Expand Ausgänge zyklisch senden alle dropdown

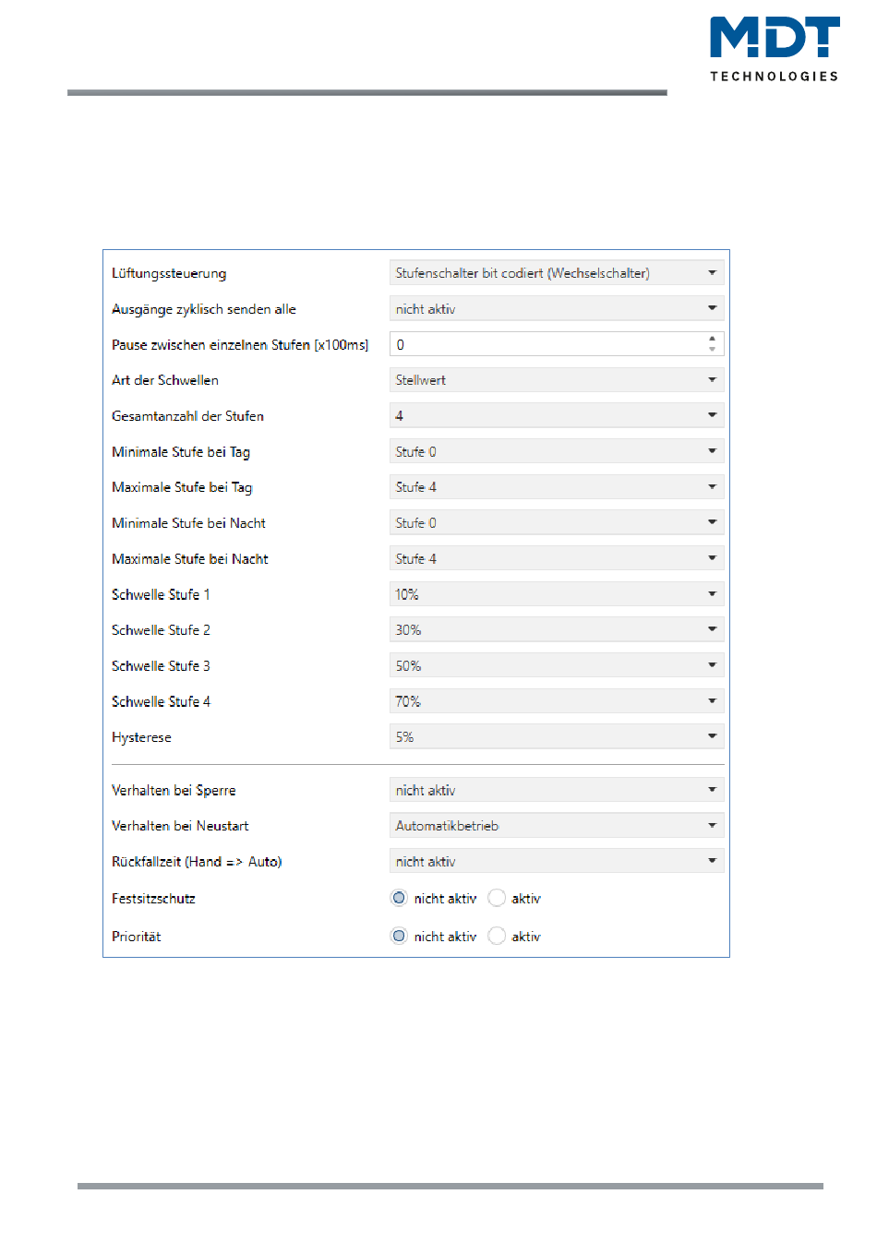pyautogui.click(x=557, y=309)
